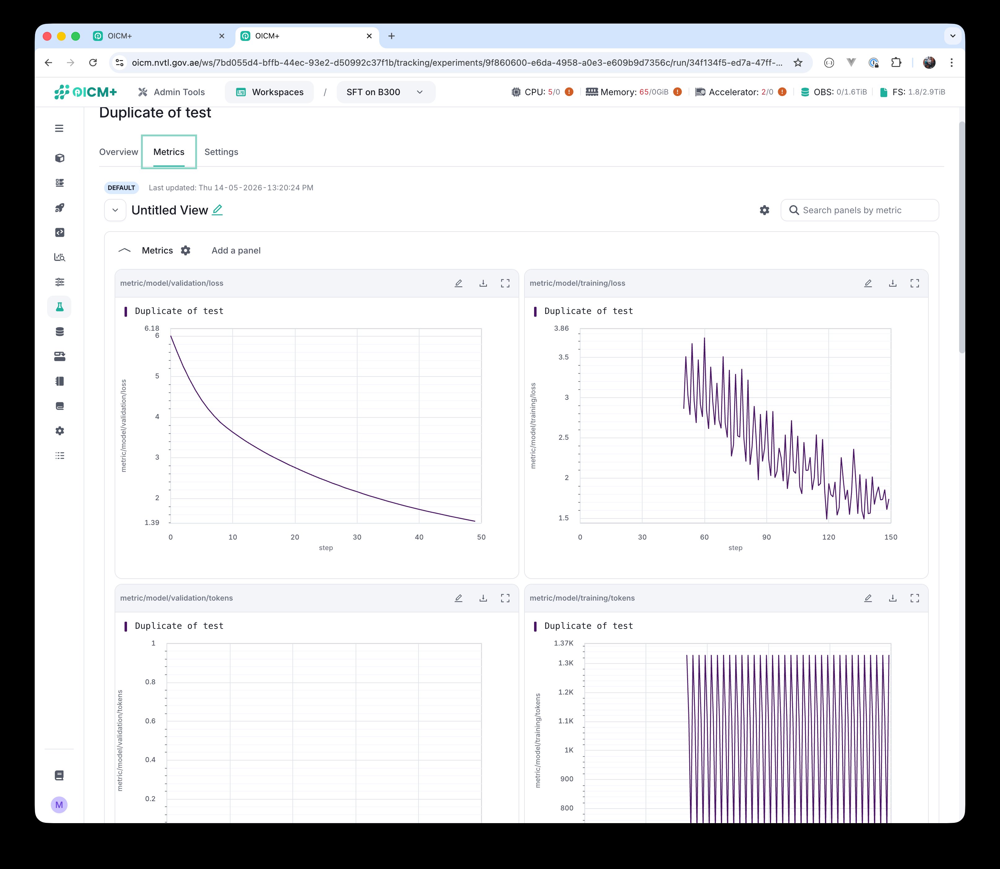Download the training/tokens chart

pos(893,598)
